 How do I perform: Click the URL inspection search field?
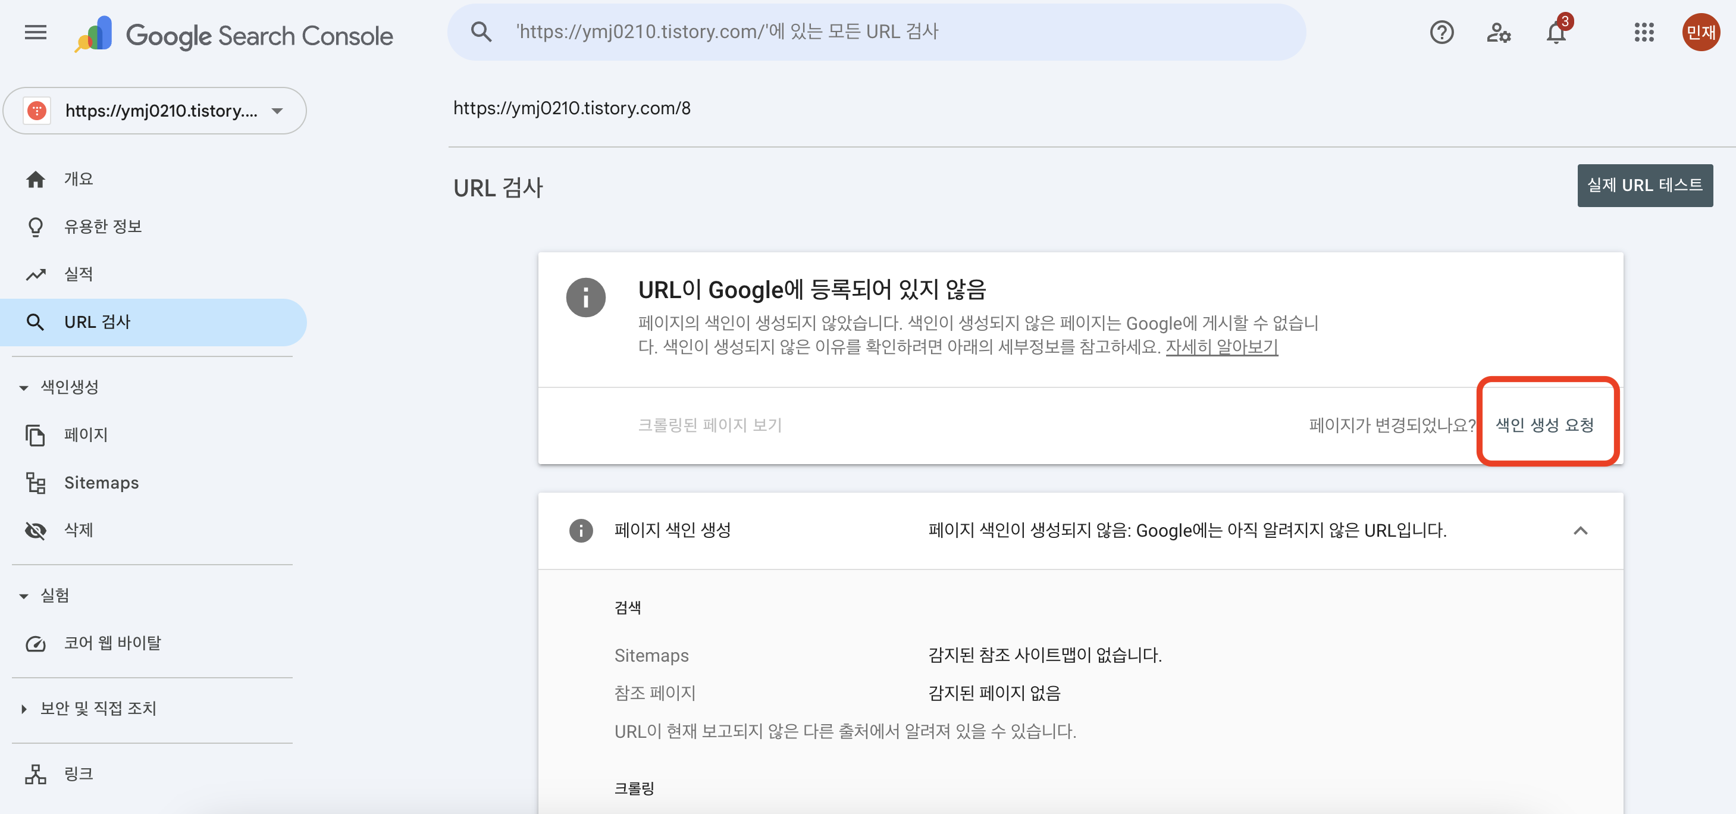(876, 31)
